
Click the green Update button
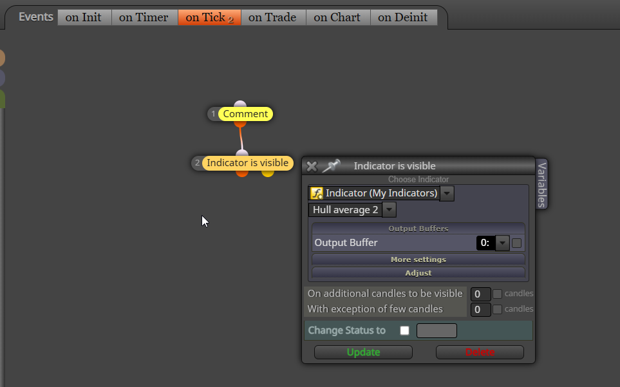tap(363, 352)
